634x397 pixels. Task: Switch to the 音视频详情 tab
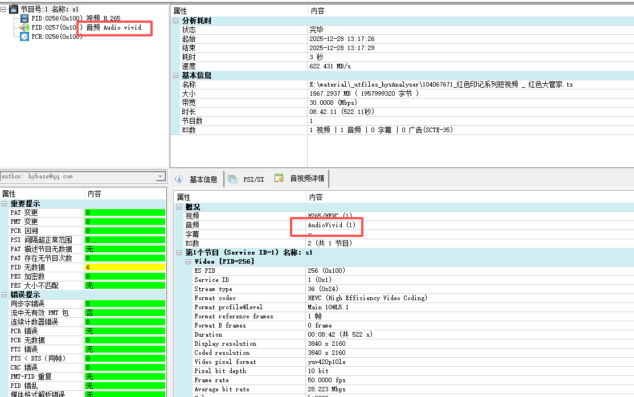tap(300, 178)
